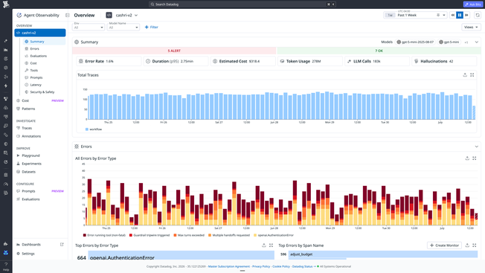Toggle Error running tool (non-fatal) legend entry
This screenshot has height=273, width=485.
(104, 235)
